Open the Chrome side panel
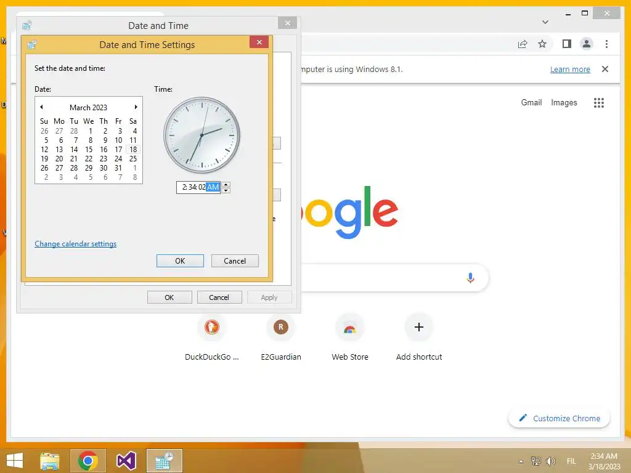631x473 pixels. click(x=567, y=44)
